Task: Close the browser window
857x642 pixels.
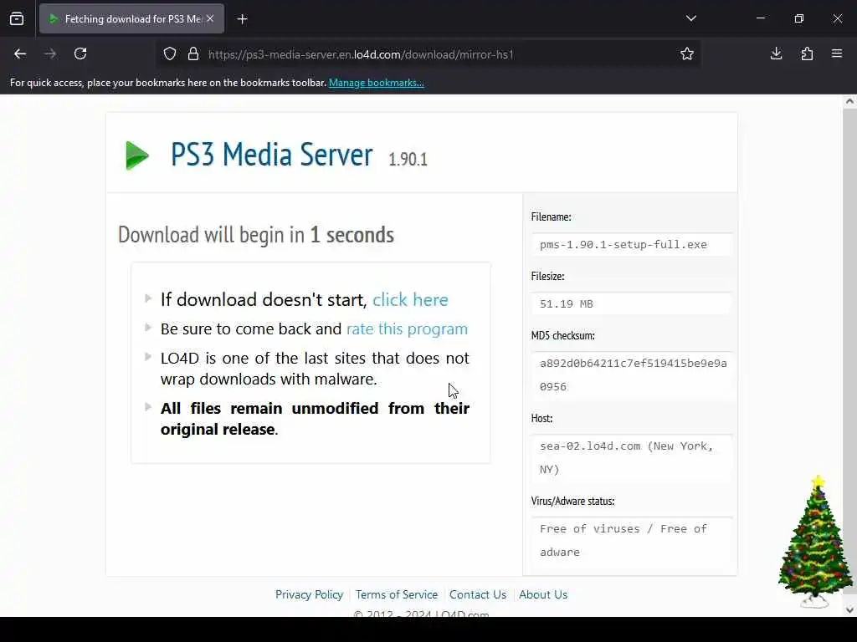Action: click(x=837, y=18)
